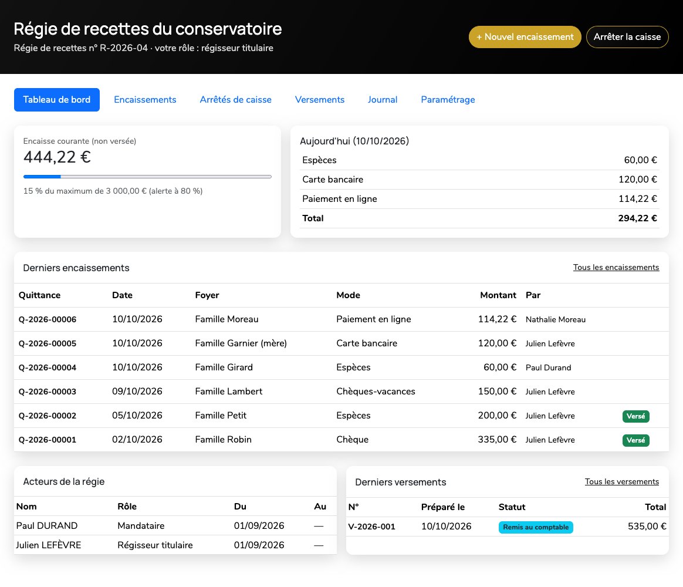Click the 444,22 € encaisse amount
This screenshot has width=683, height=587.
57,157
